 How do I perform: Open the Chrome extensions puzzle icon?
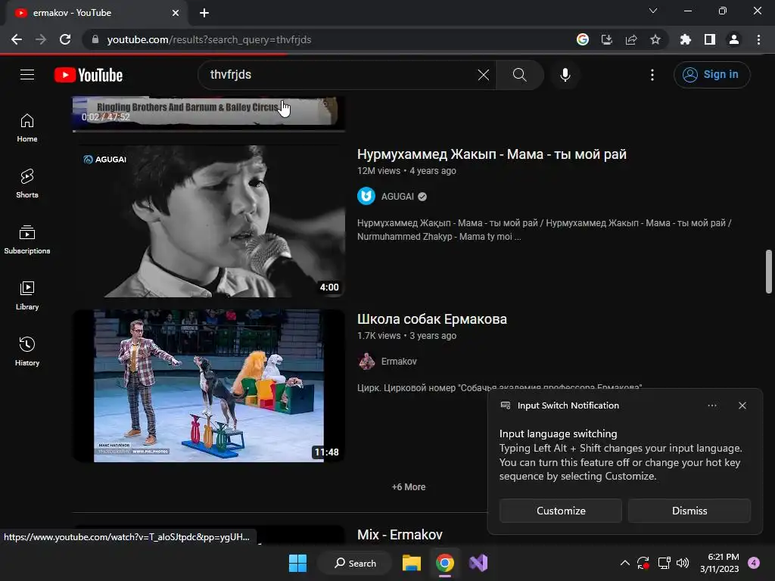click(686, 39)
